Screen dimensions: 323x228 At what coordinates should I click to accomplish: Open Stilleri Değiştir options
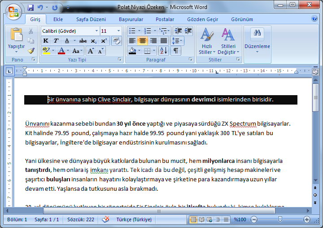[228, 41]
